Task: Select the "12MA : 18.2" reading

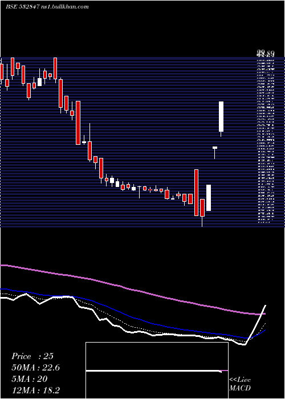Action: [x=35, y=390]
